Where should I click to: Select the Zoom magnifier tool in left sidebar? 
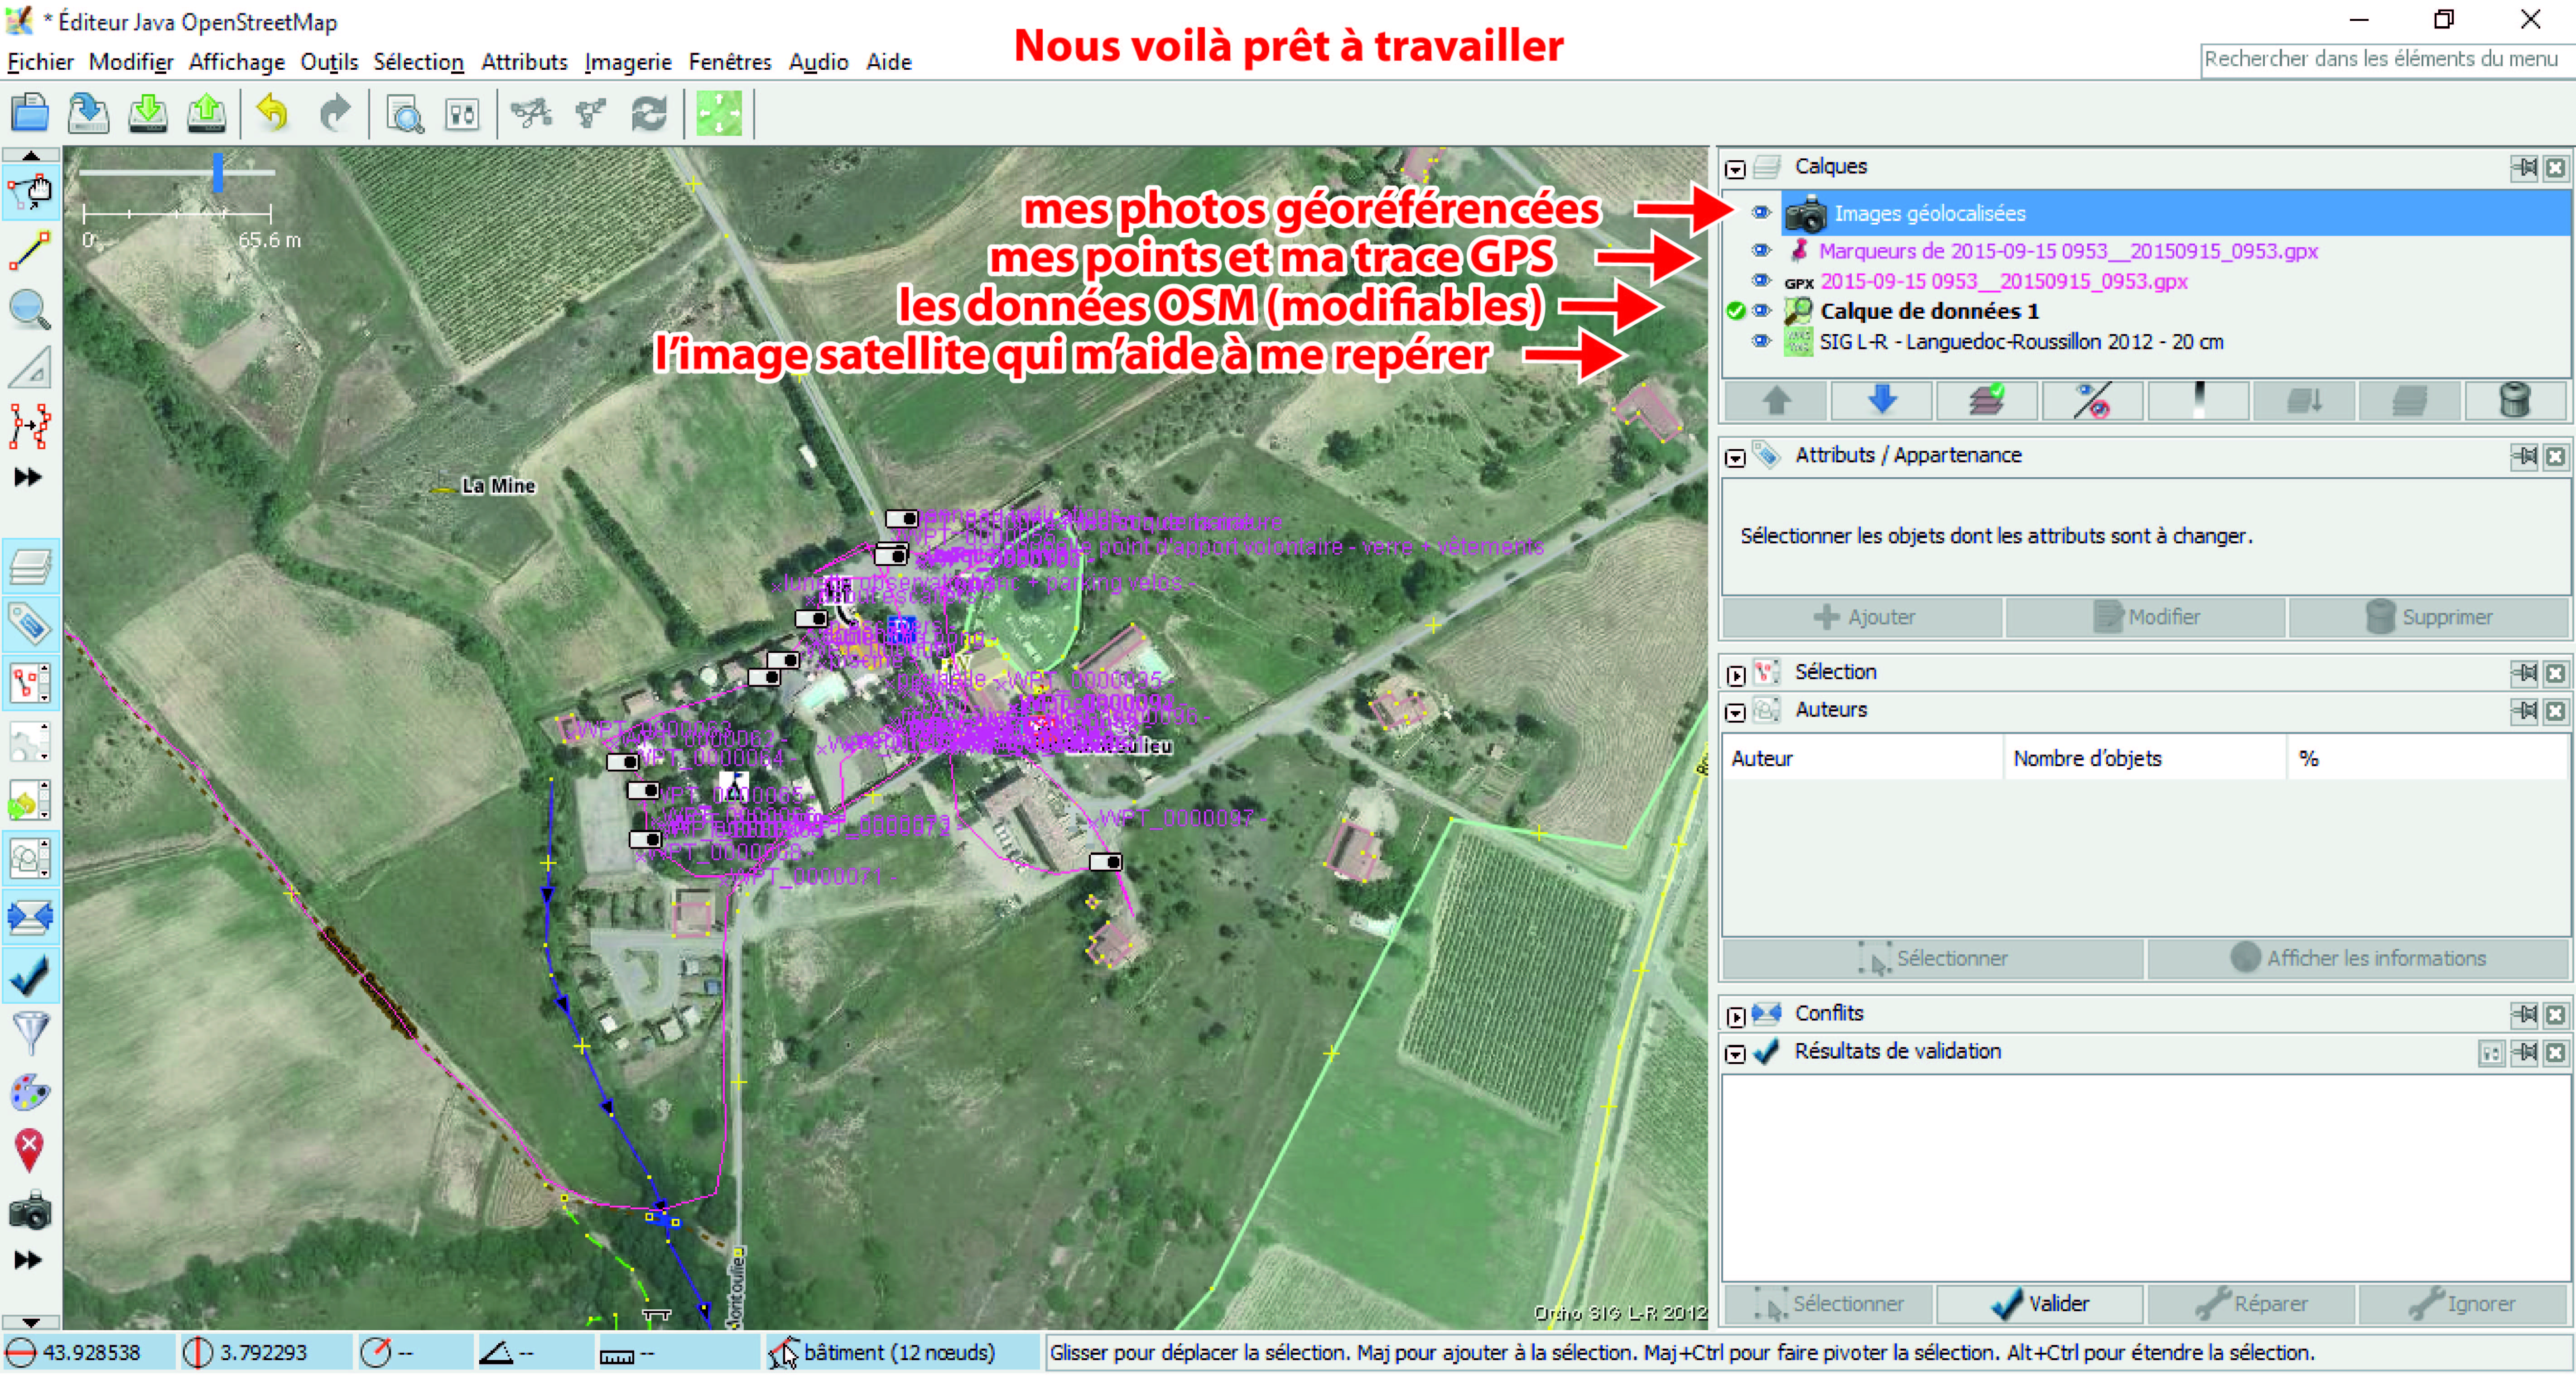click(30, 309)
